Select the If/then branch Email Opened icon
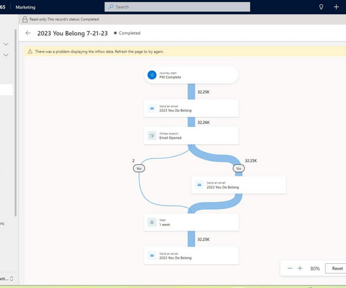The image size is (346, 288). pyautogui.click(x=152, y=136)
